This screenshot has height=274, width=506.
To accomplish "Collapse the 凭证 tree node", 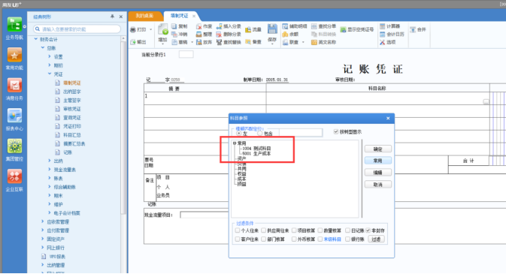I will (x=50, y=74).
